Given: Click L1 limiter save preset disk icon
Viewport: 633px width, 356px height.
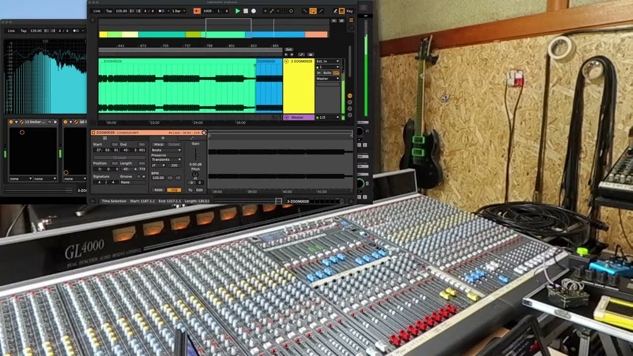Looking at the screenshot, I should click(x=55, y=122).
